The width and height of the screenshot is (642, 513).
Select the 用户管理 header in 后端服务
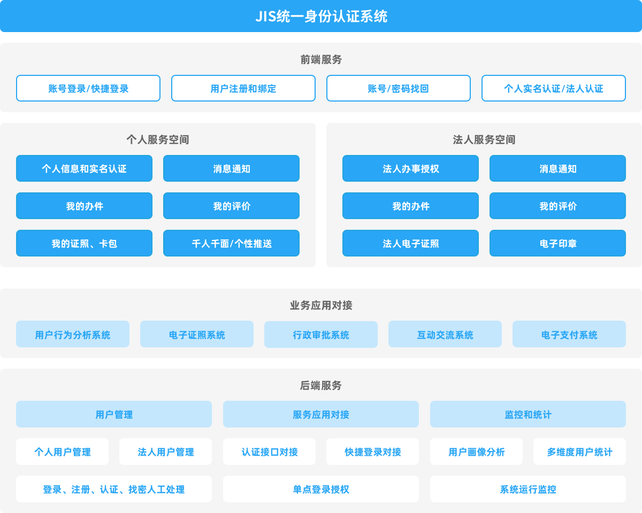point(114,414)
